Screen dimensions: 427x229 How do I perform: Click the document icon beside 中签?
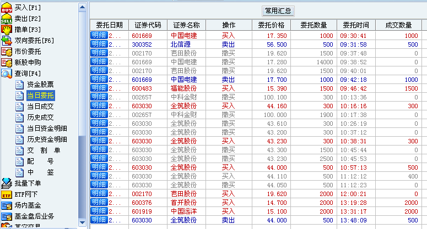pos(19,172)
